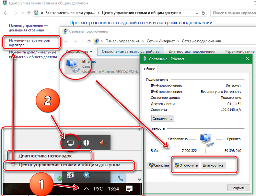The width and height of the screenshot is (256, 196).
Task: Click Сетевые подключения breadcrumb segment
Action: pos(201,41)
